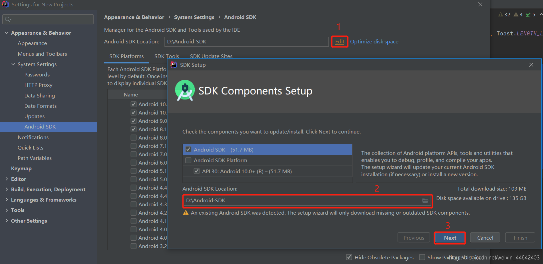
Task: Select the highlighted Android SDK tree item
Action: [x=48, y=126]
